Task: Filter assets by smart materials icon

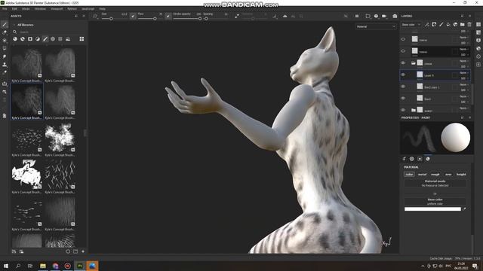Action: (x=23, y=39)
